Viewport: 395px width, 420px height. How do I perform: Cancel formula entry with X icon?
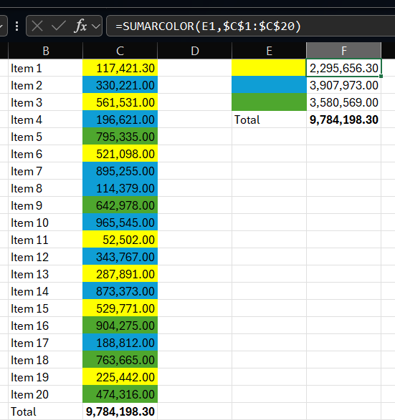[x=37, y=26]
